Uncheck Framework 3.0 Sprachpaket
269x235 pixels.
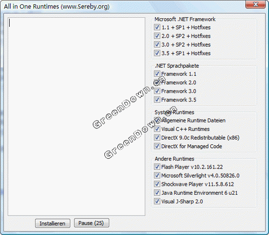157,91
